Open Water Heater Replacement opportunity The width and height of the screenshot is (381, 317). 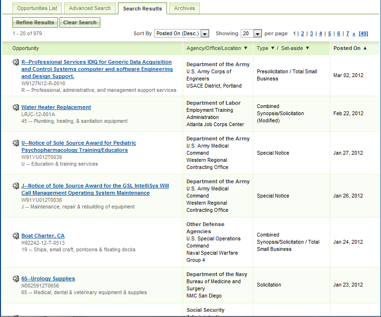[56, 107]
